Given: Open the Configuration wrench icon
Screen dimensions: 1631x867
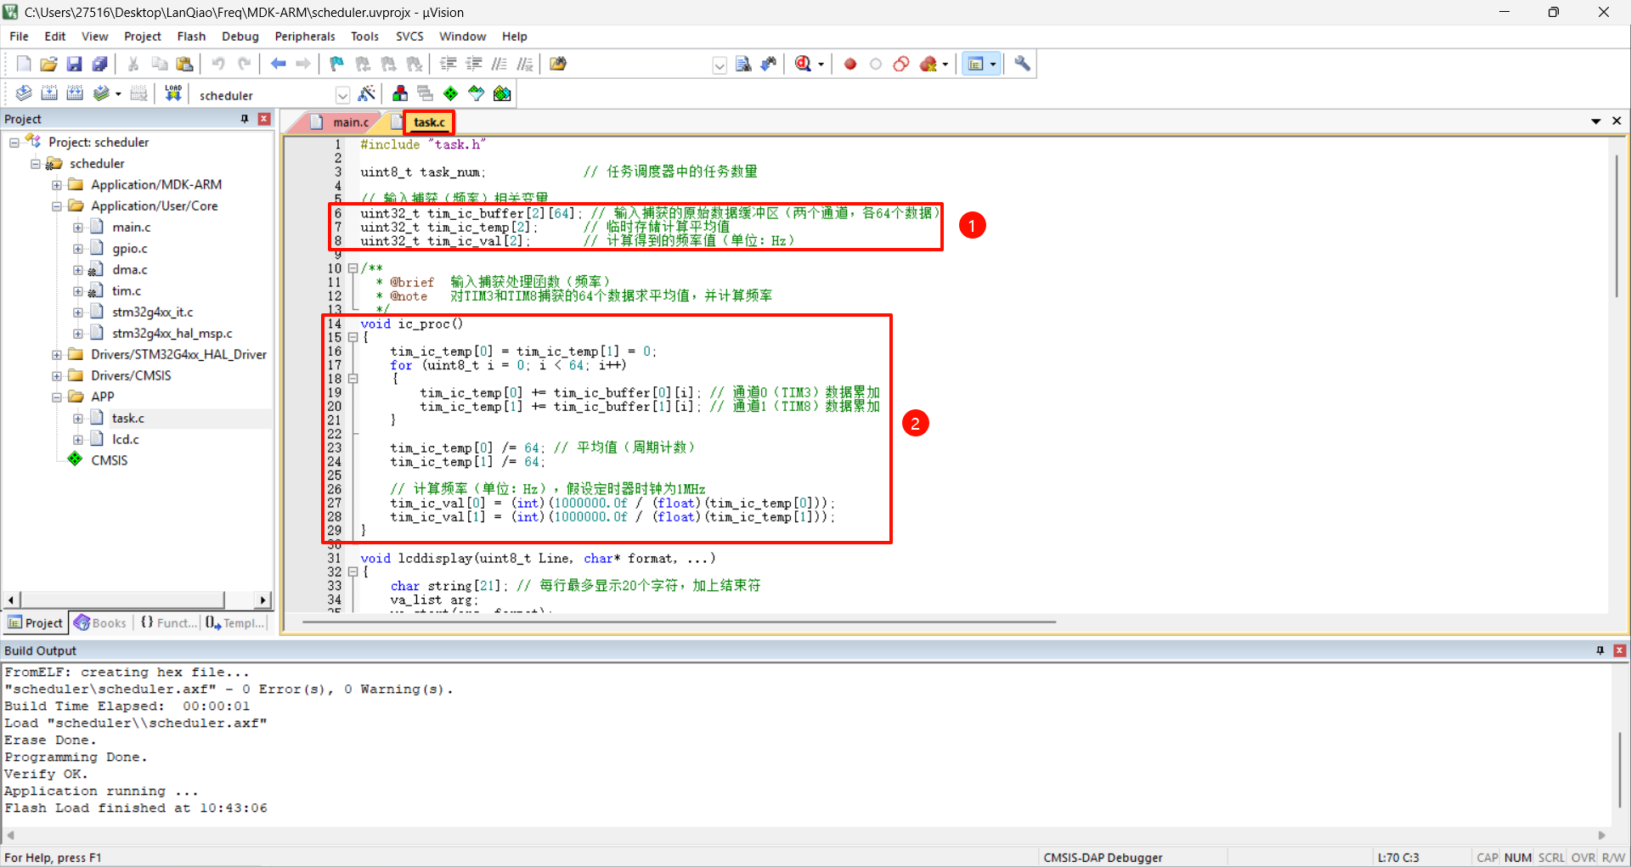Looking at the screenshot, I should click(1022, 64).
